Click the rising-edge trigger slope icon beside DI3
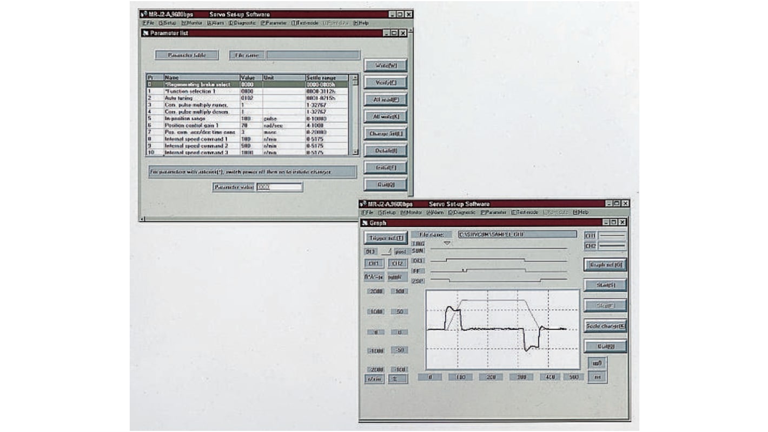Viewport: 768px width, 432px height. click(386, 252)
